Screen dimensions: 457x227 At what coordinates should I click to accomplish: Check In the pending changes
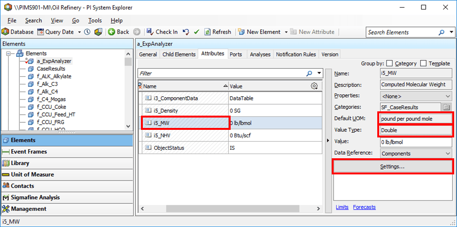(162, 32)
